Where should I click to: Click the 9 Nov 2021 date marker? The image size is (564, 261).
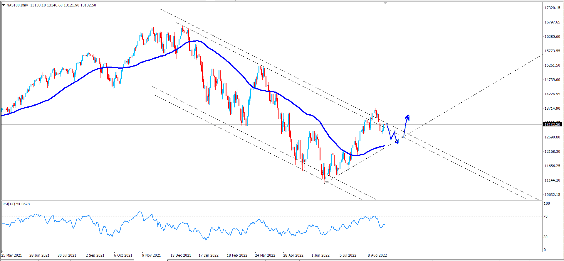coord(152,255)
